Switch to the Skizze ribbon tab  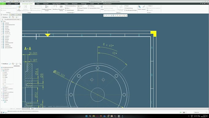tap(38, 4)
